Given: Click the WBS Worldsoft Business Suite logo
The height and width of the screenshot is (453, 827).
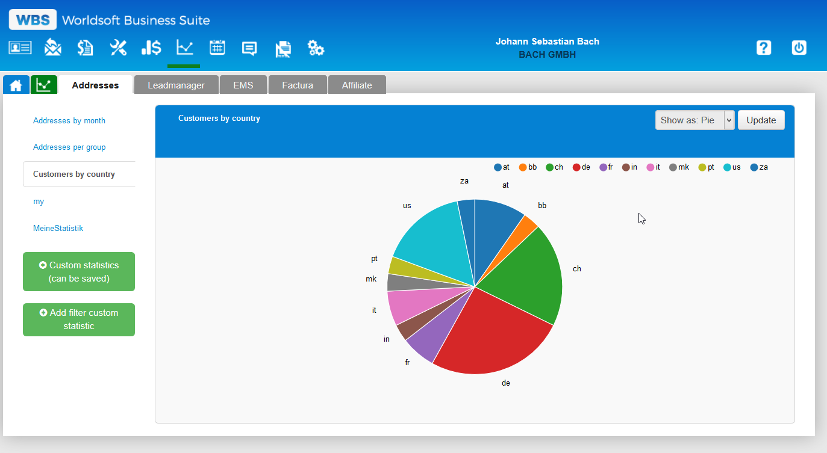Looking at the screenshot, I should [x=110, y=20].
